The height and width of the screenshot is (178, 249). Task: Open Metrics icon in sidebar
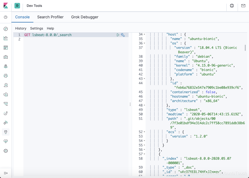[6, 85]
